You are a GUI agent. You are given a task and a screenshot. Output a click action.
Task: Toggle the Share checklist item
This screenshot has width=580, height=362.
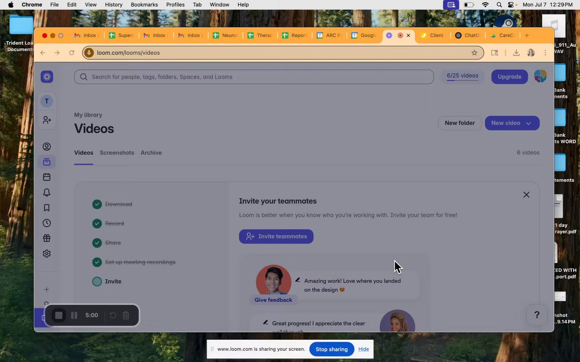[x=97, y=243]
